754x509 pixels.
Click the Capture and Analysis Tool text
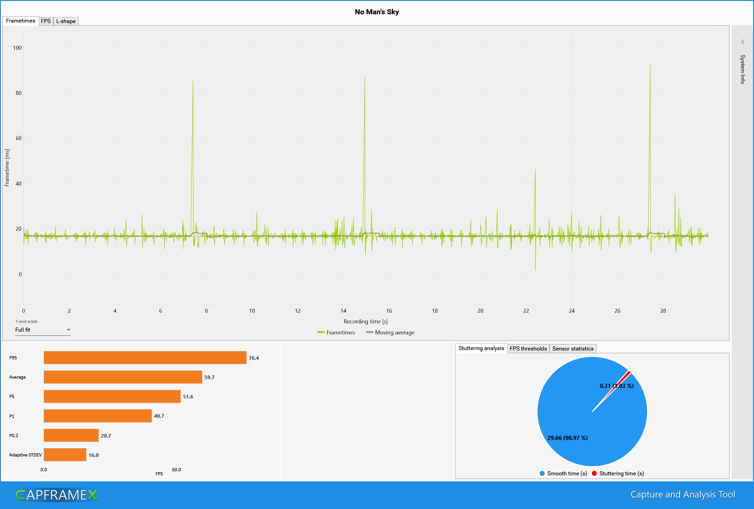pyautogui.click(x=683, y=495)
